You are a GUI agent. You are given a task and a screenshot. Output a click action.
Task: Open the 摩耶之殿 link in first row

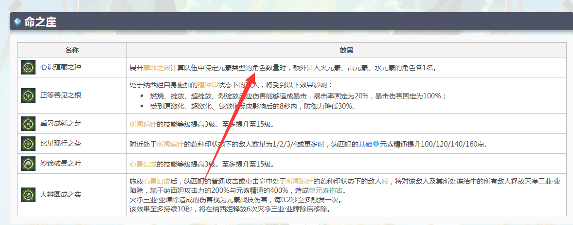(x=157, y=68)
